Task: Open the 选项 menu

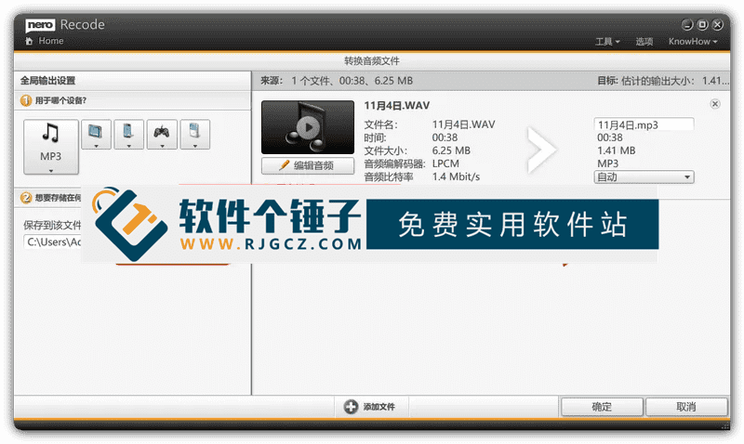Action: 644,42
